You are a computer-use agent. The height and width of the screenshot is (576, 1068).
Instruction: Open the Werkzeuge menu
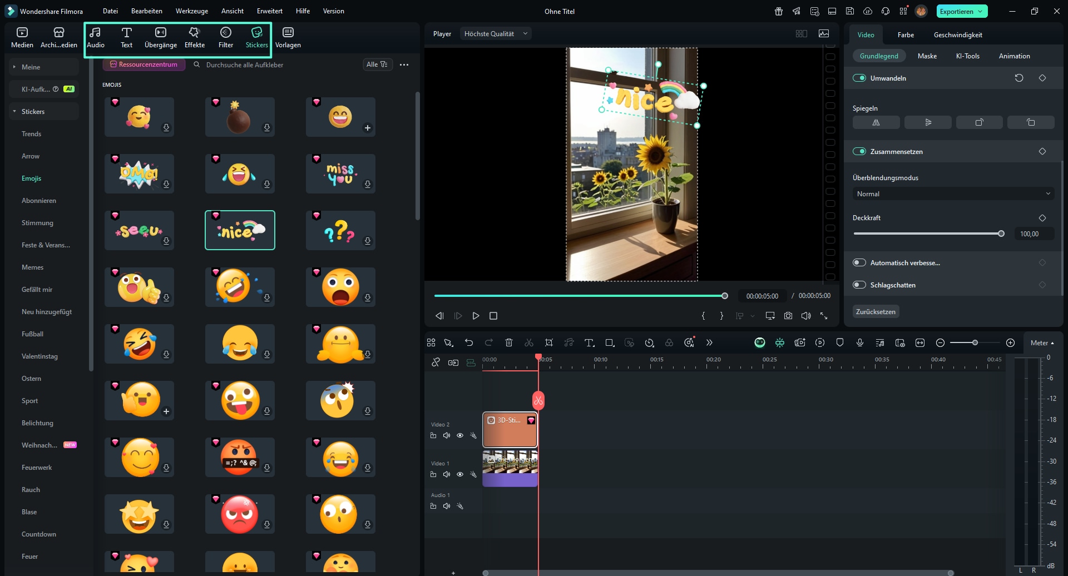click(x=192, y=11)
